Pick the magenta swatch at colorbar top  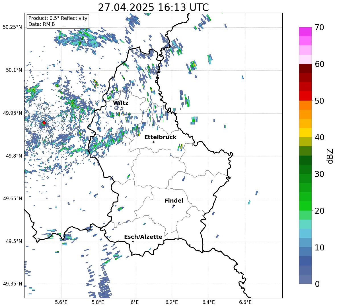click(305, 32)
